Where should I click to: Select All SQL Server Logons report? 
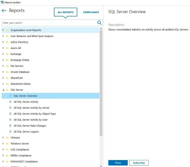pyautogui.click(x=26, y=132)
